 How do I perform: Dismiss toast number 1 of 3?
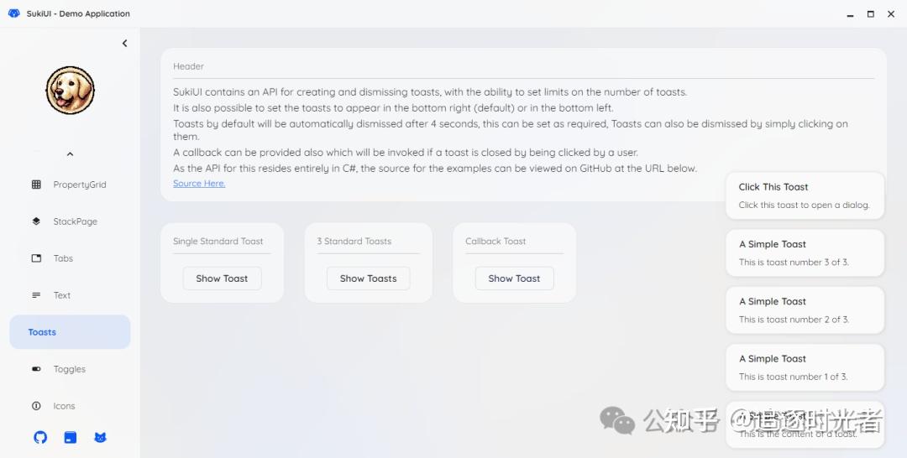pos(805,367)
